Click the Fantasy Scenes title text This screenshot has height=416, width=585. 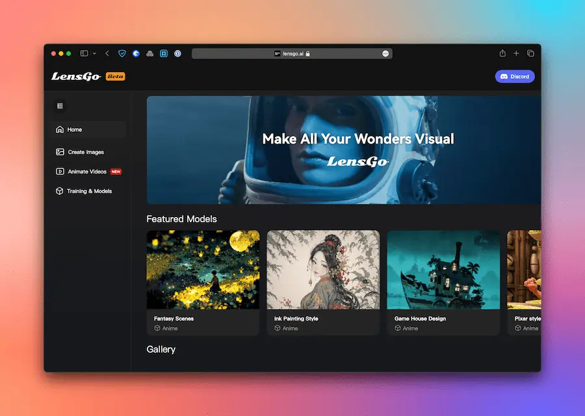[174, 318]
